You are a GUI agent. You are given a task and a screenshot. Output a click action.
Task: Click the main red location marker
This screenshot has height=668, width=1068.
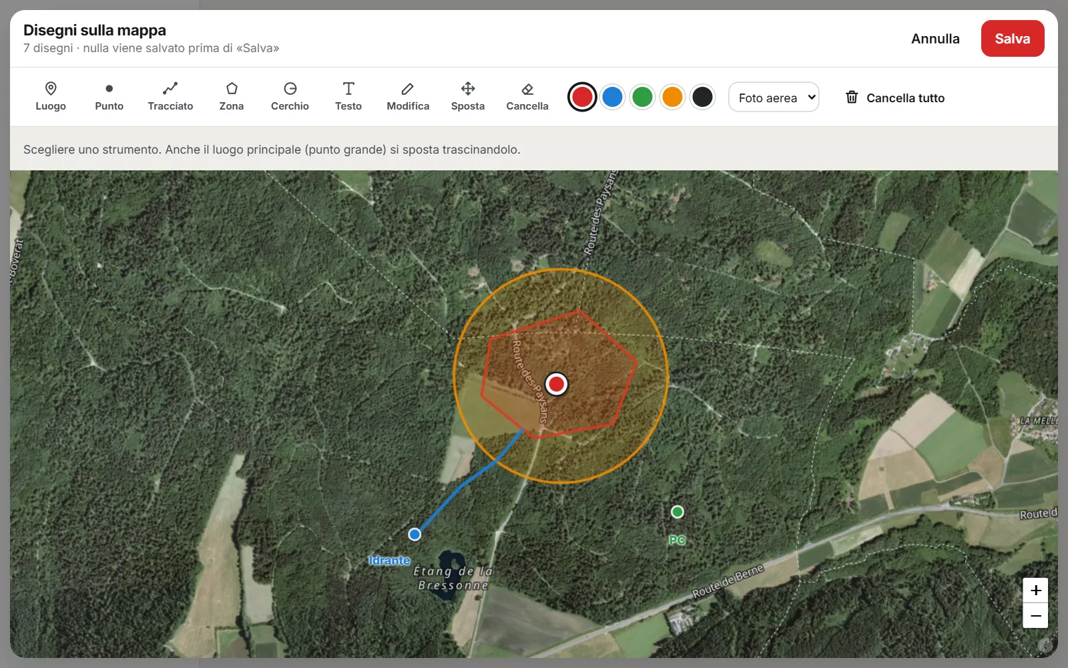556,384
